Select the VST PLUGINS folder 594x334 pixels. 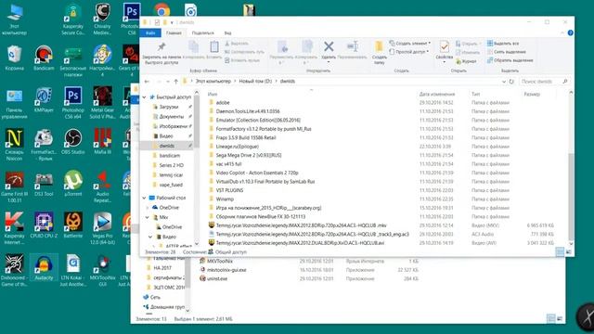pyautogui.click(x=229, y=190)
